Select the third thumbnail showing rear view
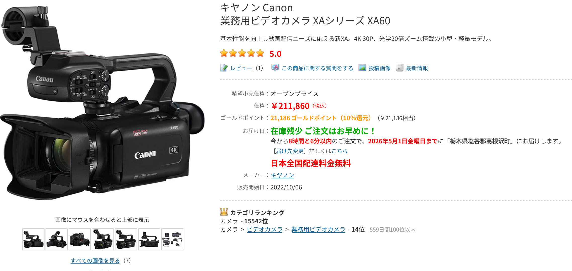 [x=80, y=239]
